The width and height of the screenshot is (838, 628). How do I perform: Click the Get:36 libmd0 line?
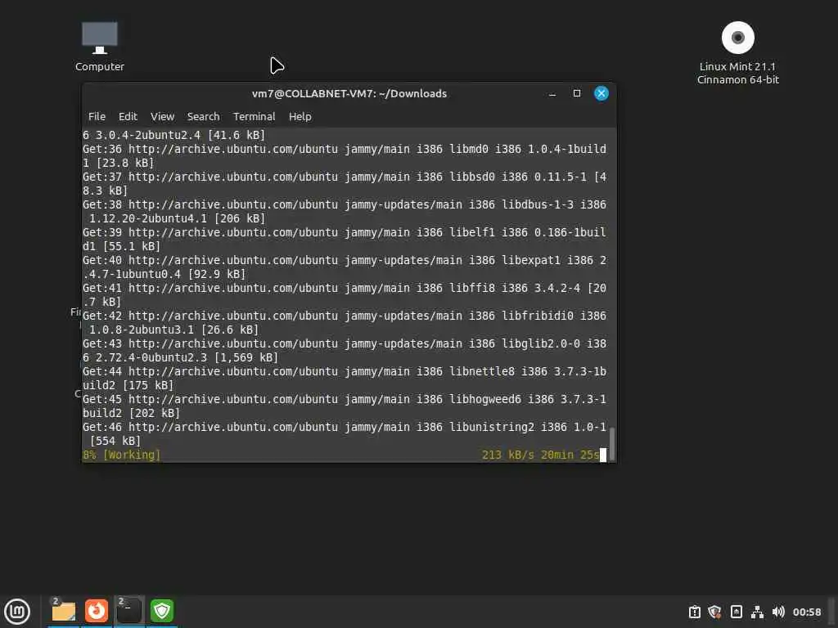click(x=345, y=156)
